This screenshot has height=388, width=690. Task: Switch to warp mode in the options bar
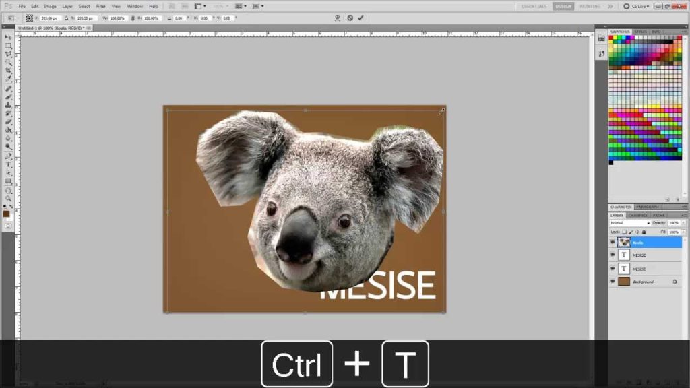(x=338, y=18)
